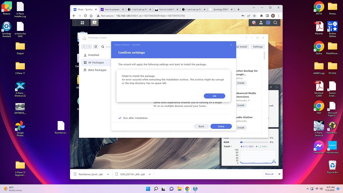Click Show all in the downloads bar

click(x=269, y=174)
